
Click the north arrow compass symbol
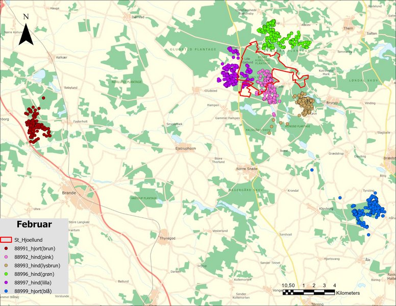pos(26,31)
